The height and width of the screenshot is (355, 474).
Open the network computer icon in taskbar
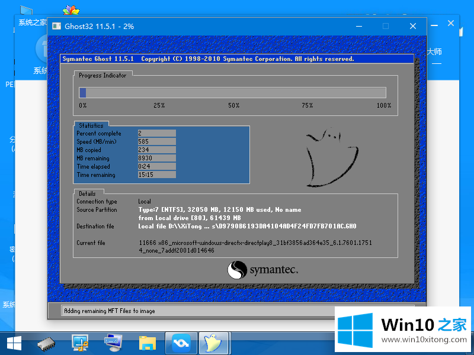pyautogui.click(x=80, y=343)
